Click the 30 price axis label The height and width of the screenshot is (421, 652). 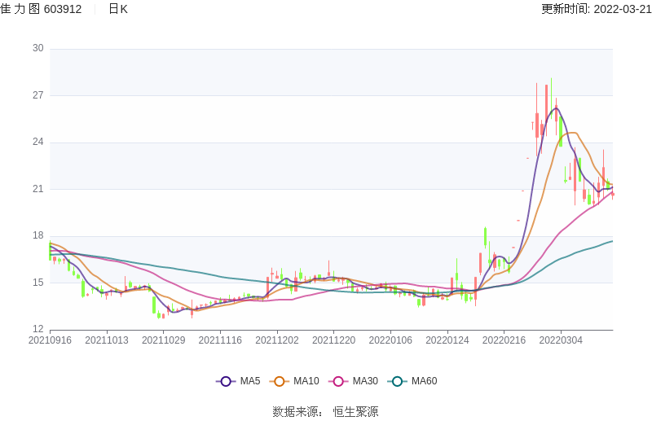[x=38, y=48]
